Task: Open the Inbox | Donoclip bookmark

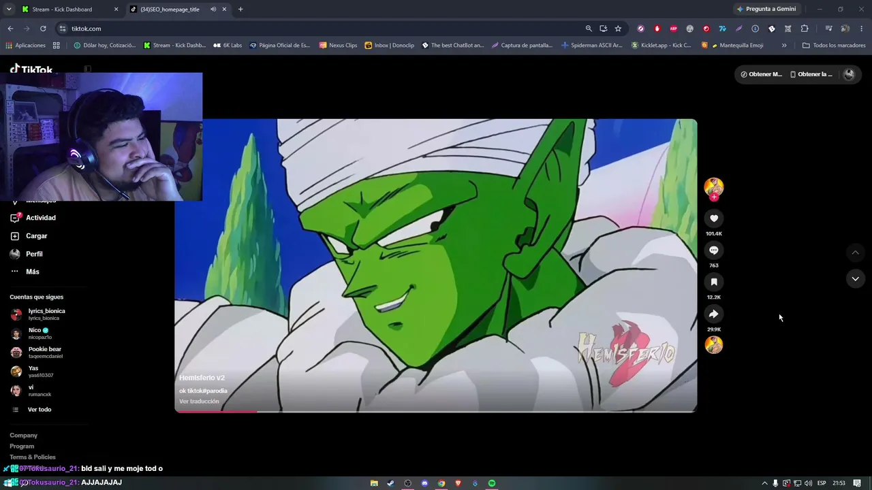Action: pos(389,46)
